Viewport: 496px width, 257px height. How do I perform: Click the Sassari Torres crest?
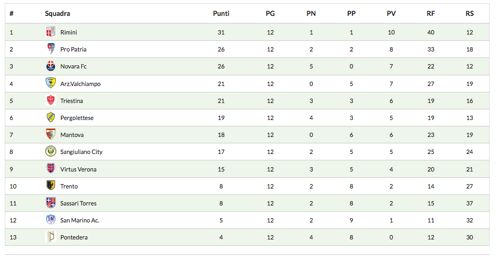tap(51, 203)
